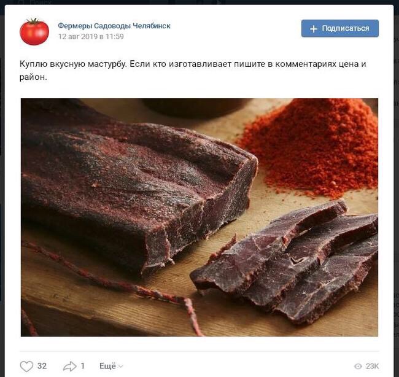Screen dimensions: 399x377
Task: Open the tomato avatar of the group
Action: pyautogui.click(x=34, y=31)
